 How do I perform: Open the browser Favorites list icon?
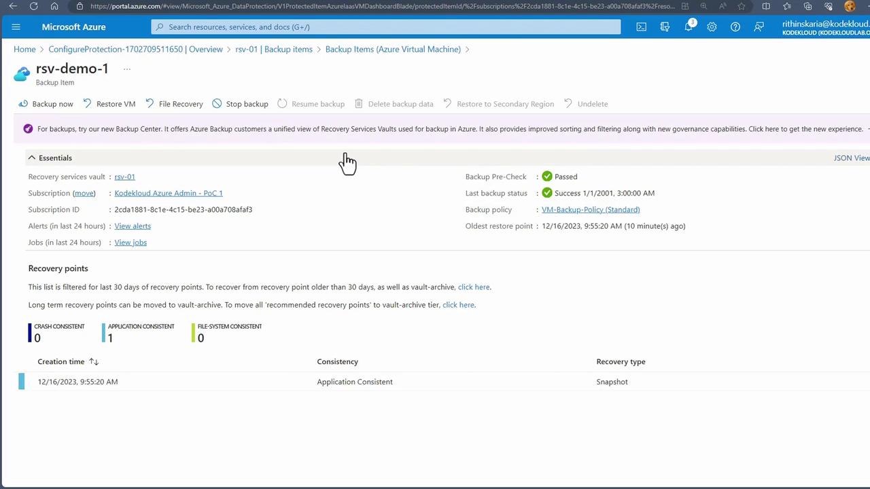(787, 6)
